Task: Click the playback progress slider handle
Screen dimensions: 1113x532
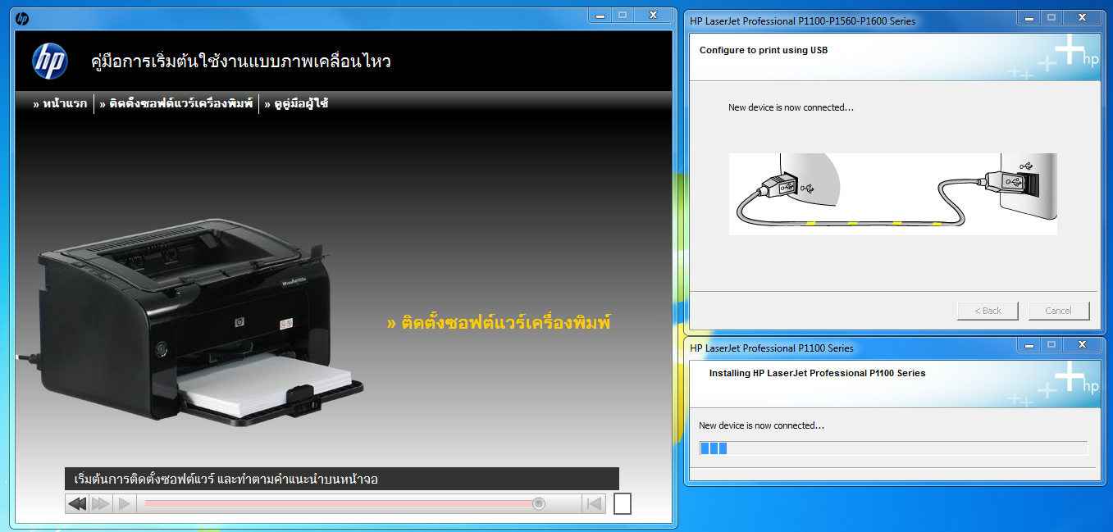Action: [539, 503]
